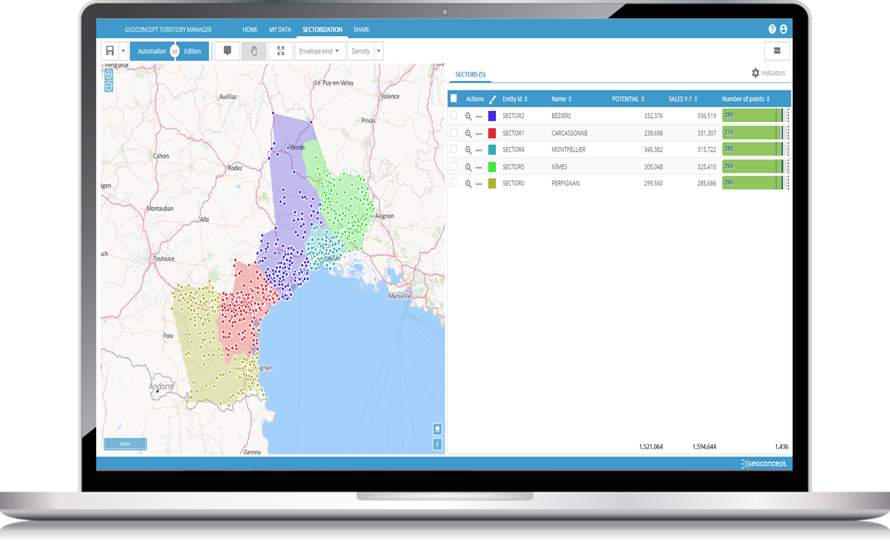Click the paintbrush color column icon
Viewport: 890px width, 549px height.
pos(492,99)
